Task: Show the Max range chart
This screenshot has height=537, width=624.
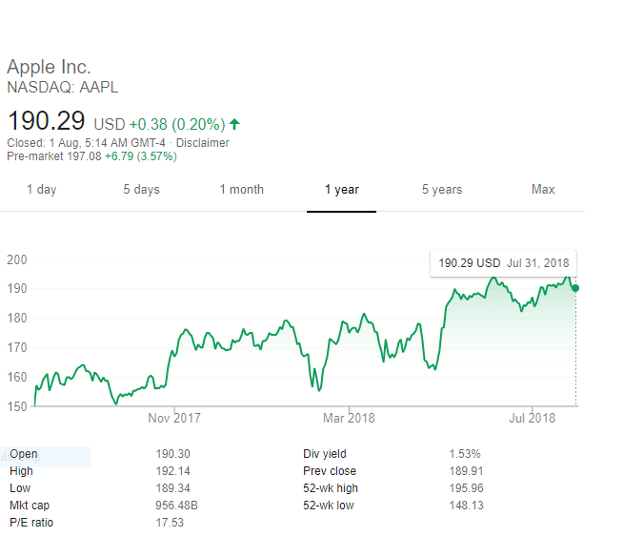Action: [x=543, y=189]
